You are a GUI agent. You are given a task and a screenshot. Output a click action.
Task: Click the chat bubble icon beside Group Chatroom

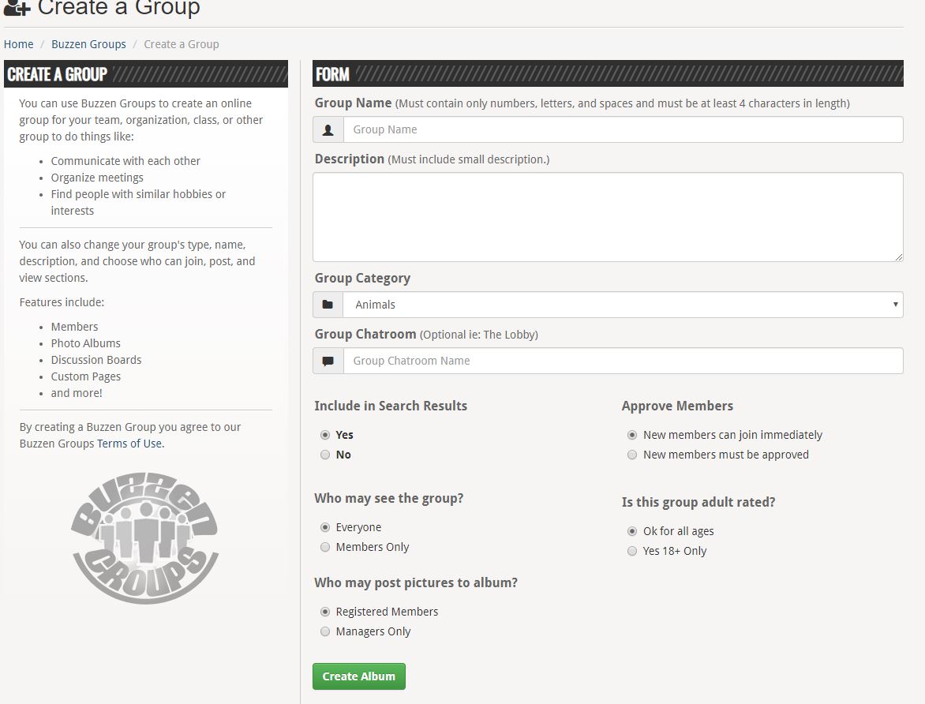(328, 361)
